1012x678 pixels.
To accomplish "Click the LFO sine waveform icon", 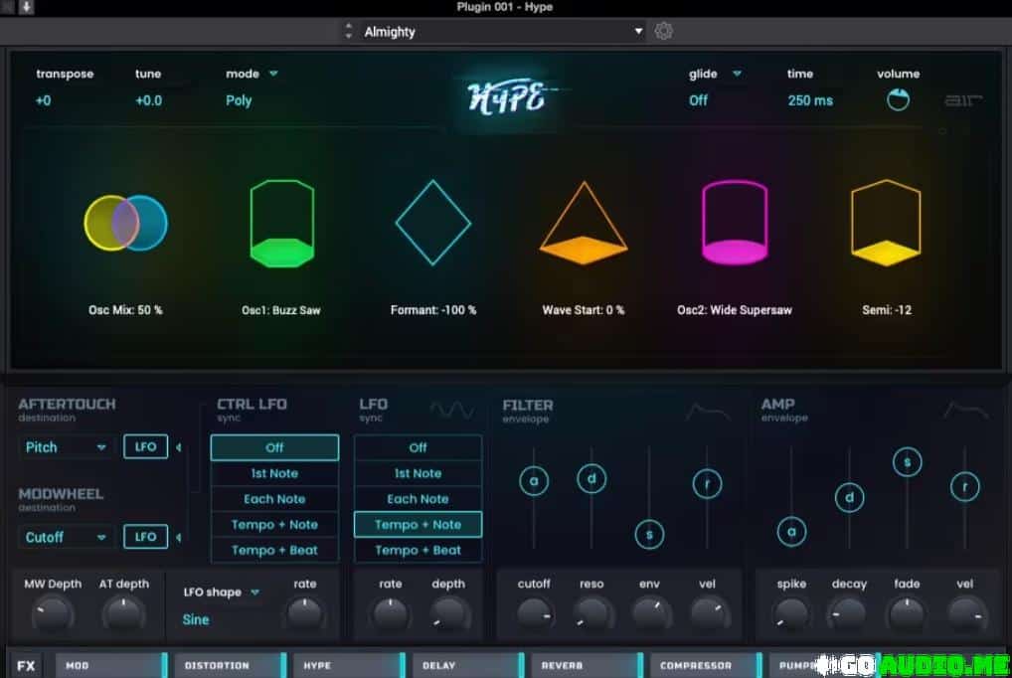I will click(x=451, y=409).
